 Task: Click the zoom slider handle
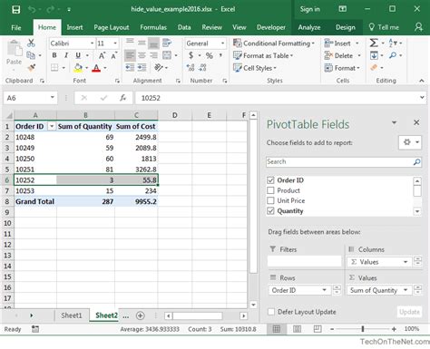pyautogui.click(x=363, y=329)
